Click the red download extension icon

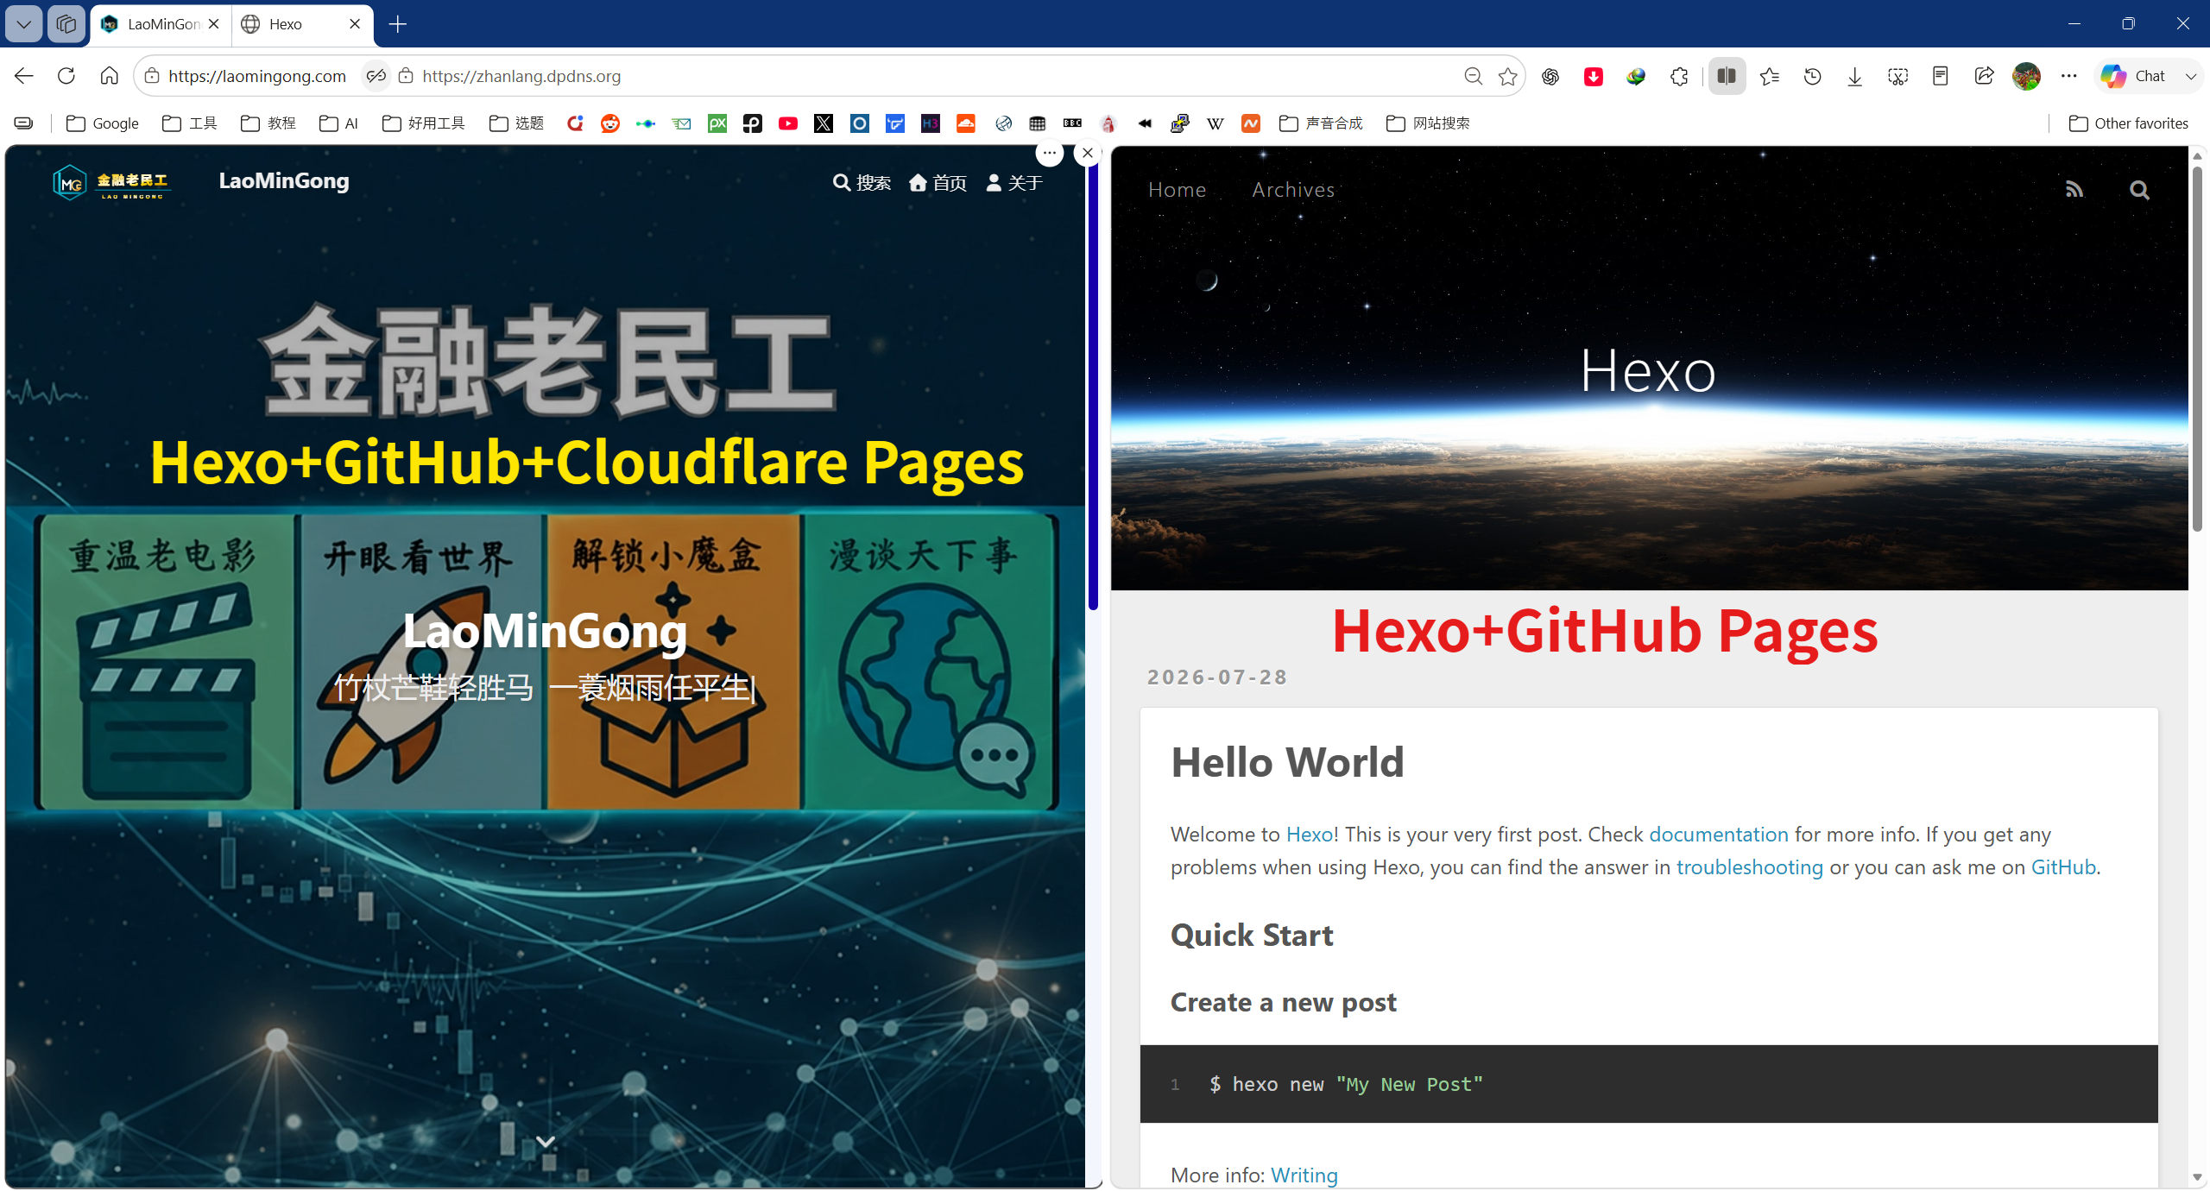pyautogui.click(x=1594, y=76)
